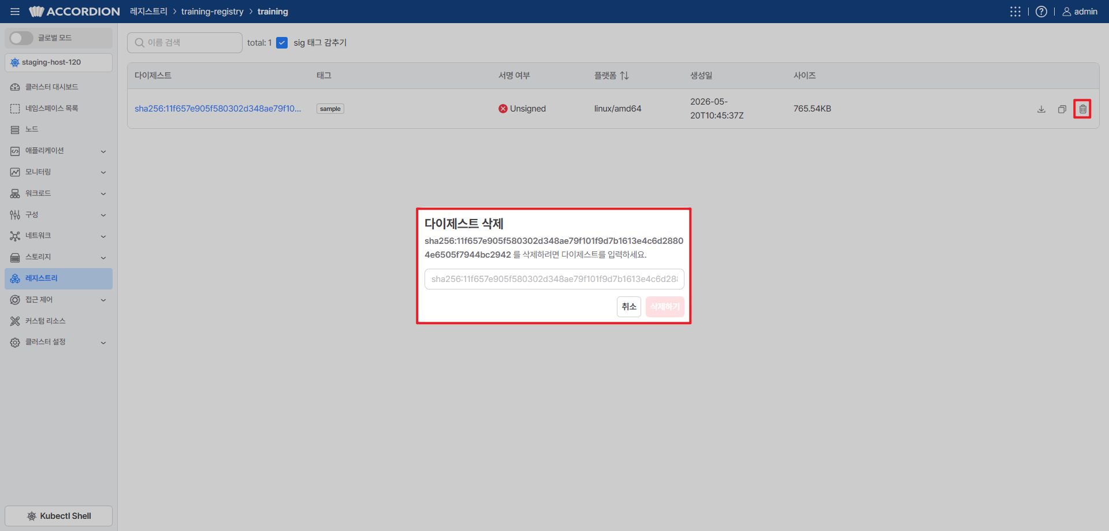Click the trash delete icon
Image resolution: width=1109 pixels, height=531 pixels.
pos(1082,109)
